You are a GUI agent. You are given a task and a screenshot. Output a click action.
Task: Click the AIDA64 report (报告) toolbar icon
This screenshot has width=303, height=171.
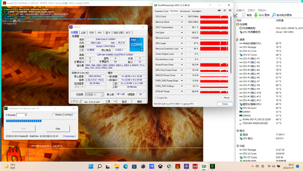244,15
